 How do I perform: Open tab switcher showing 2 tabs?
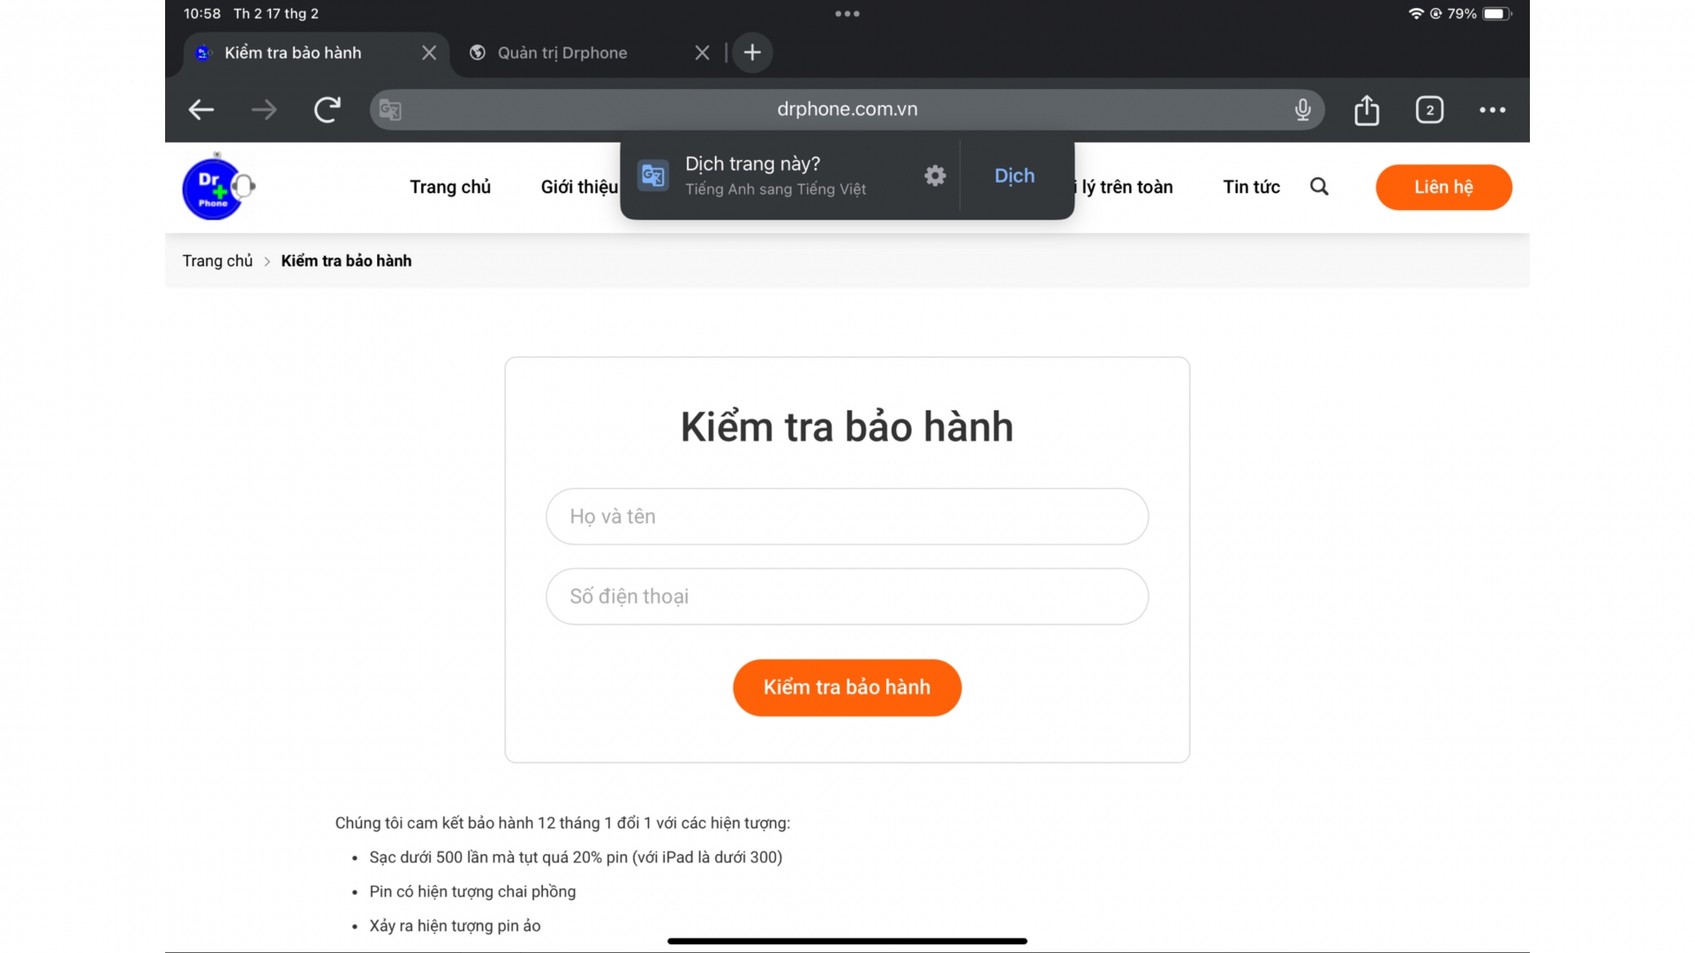coord(1429,109)
